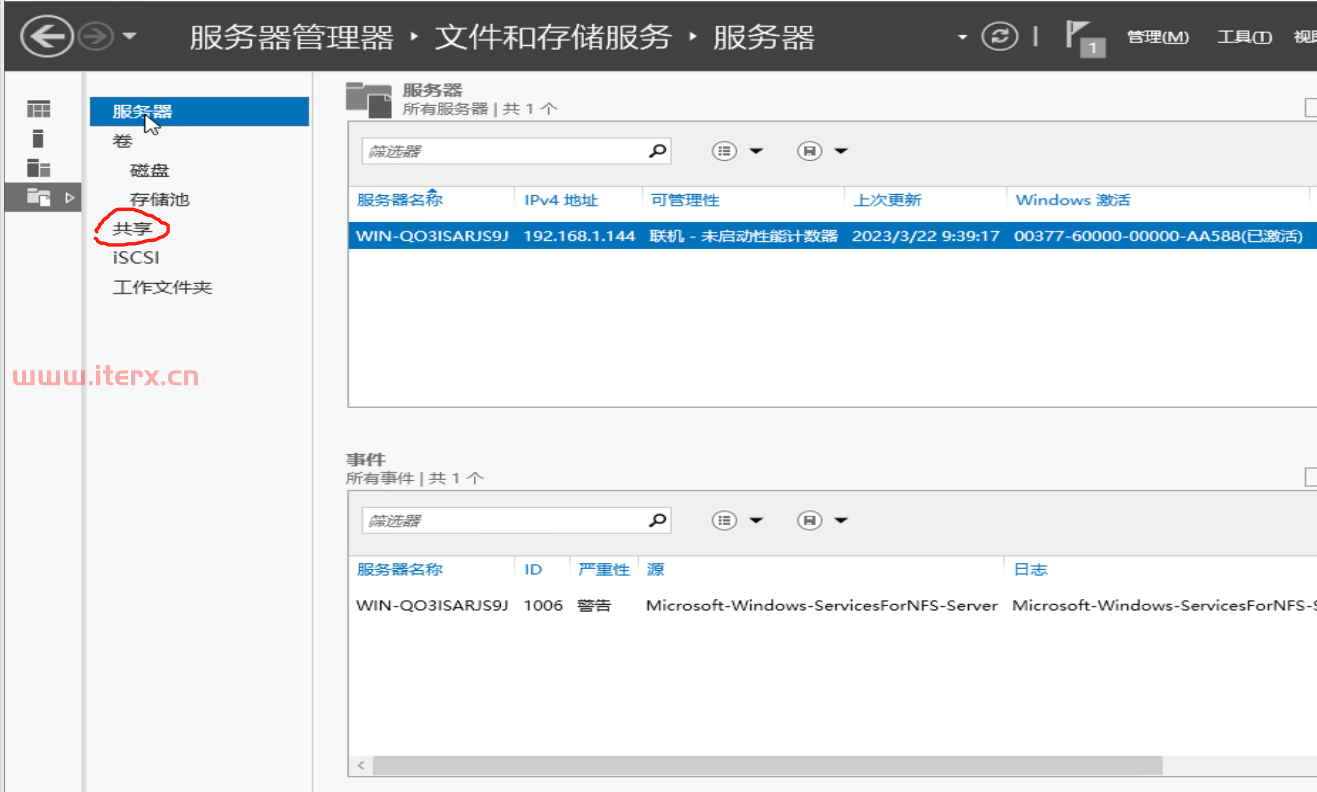Image resolution: width=1317 pixels, height=792 pixels.
Task: Click event ID 1006 cell
Action: point(543,605)
